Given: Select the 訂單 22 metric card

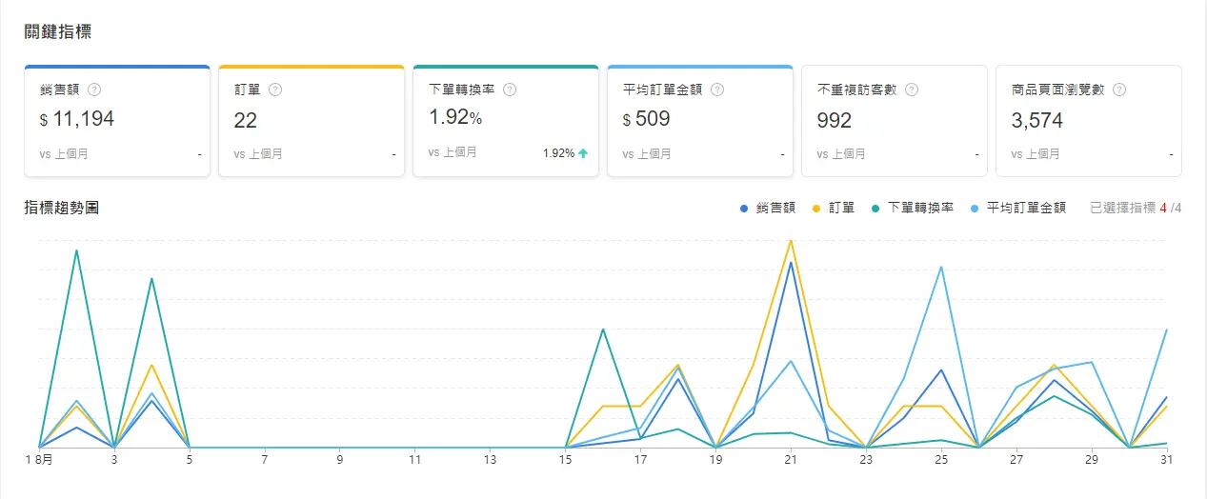Looking at the screenshot, I should point(312,121).
